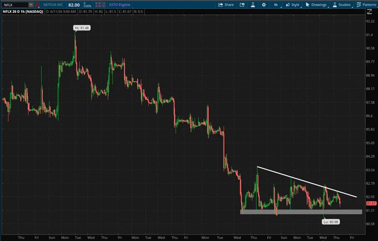Click the R: 0.5 range value
Viewport: 378px width, 241px height.
tap(138, 12)
